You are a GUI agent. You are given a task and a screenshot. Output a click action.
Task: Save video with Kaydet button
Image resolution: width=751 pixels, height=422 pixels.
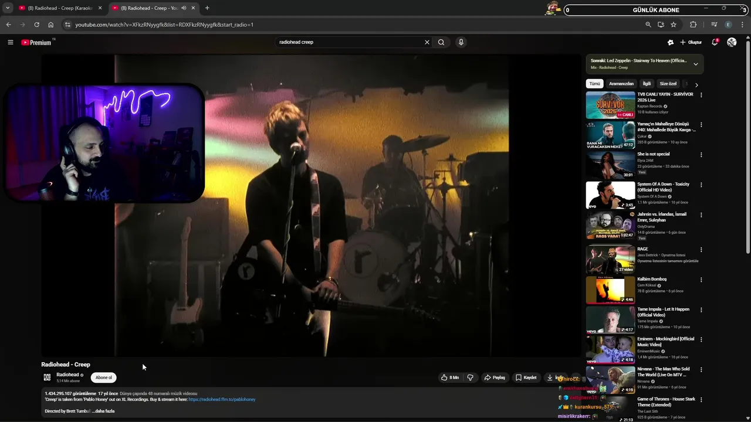coord(526,377)
